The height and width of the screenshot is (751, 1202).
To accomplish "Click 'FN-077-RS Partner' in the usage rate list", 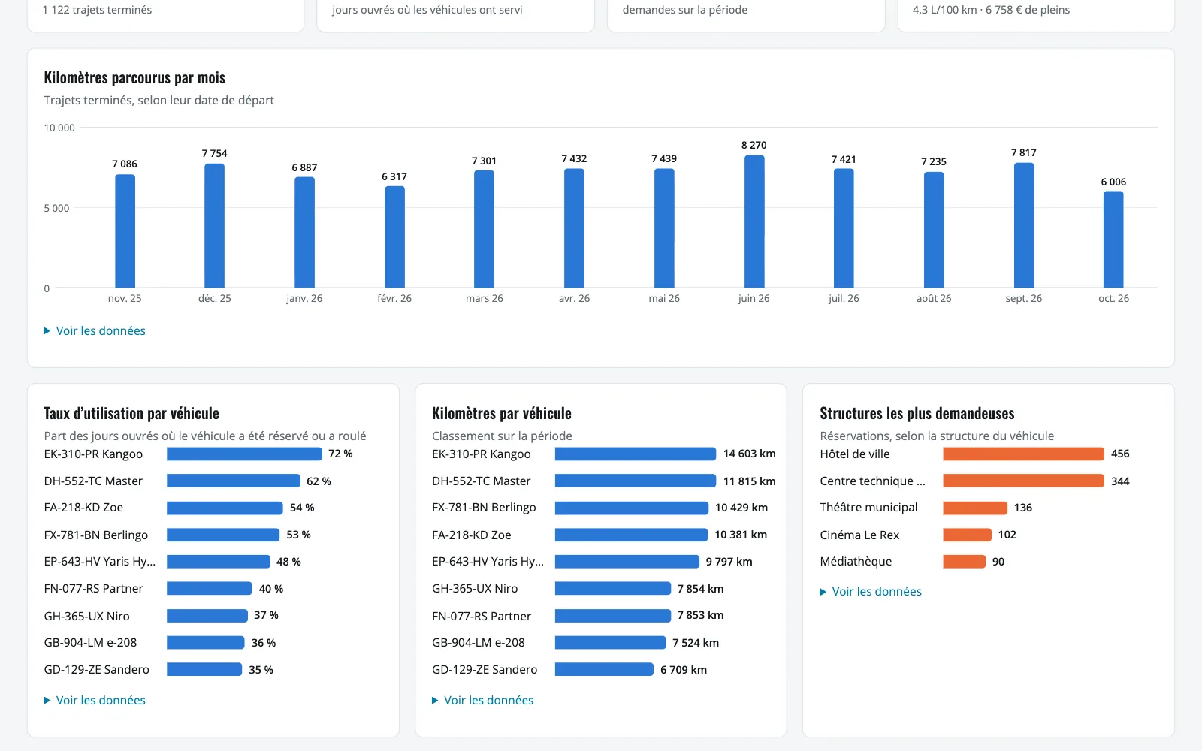I will (x=93, y=589).
